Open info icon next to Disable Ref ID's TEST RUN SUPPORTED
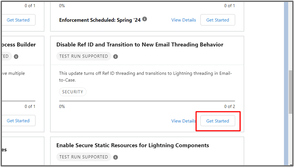 point(115,56)
